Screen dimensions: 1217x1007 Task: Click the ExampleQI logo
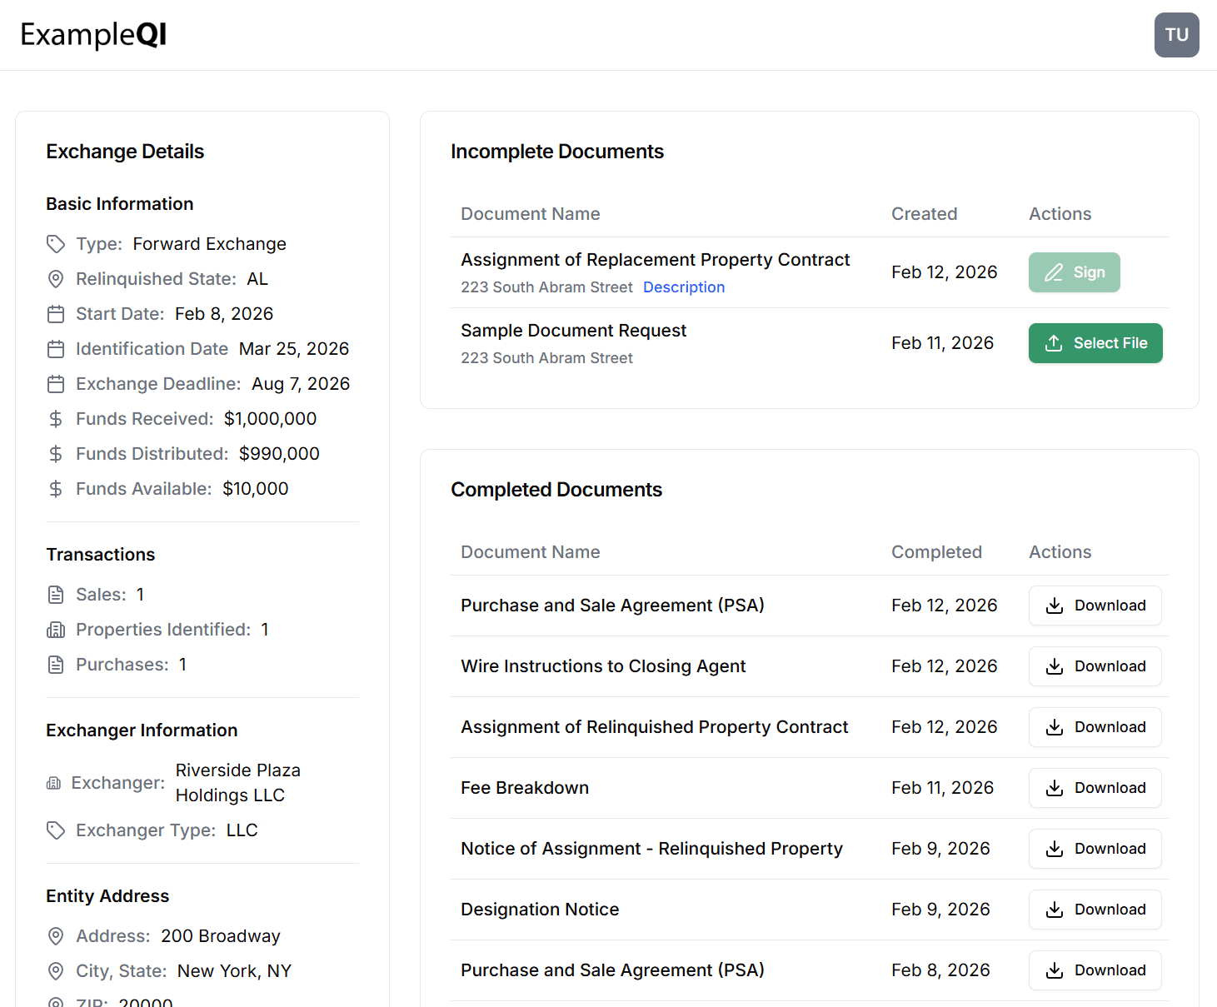pyautogui.click(x=92, y=34)
